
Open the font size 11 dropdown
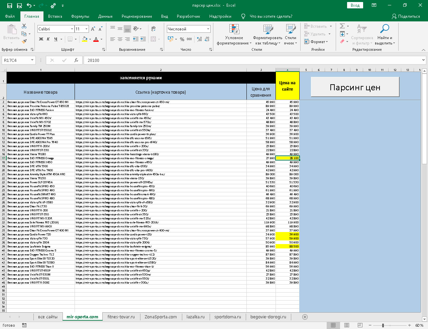[87, 29]
